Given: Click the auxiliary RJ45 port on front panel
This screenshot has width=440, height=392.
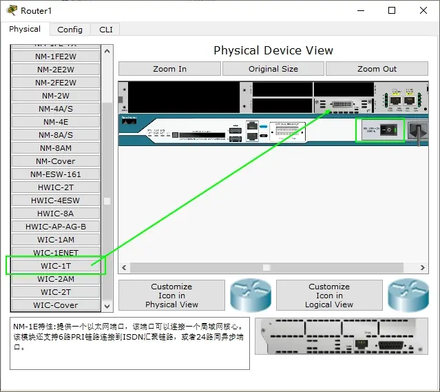Looking at the screenshot, I should pyautogui.click(x=252, y=136).
